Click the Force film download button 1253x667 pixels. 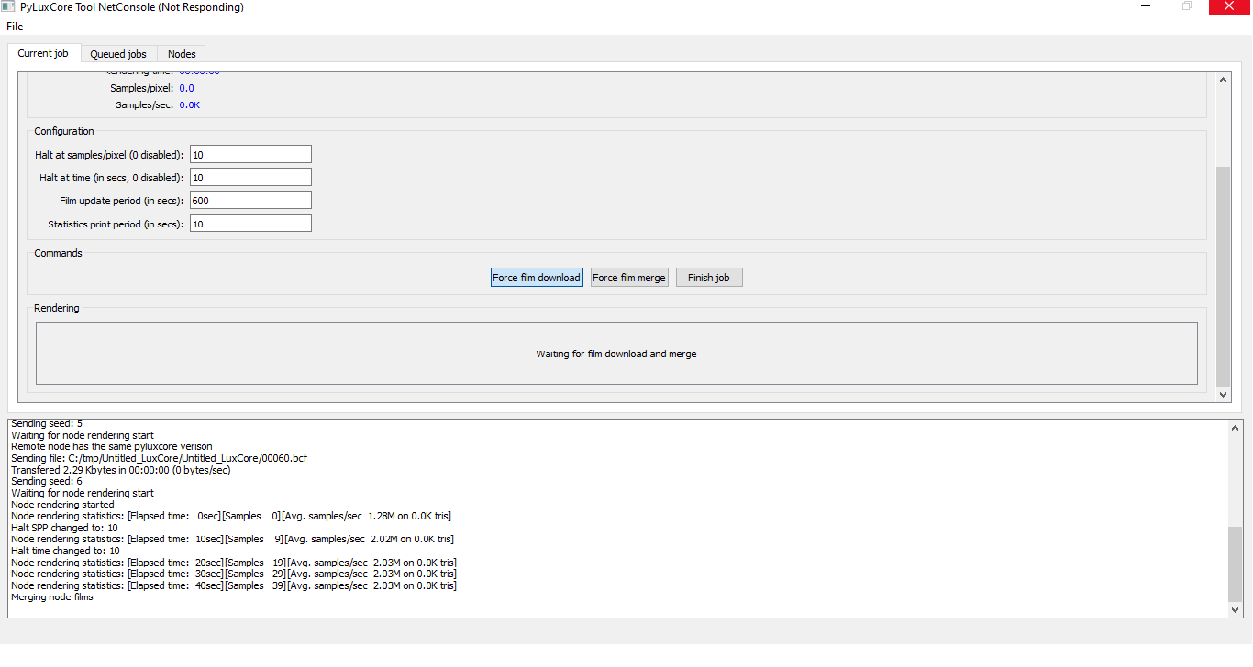pyautogui.click(x=537, y=277)
